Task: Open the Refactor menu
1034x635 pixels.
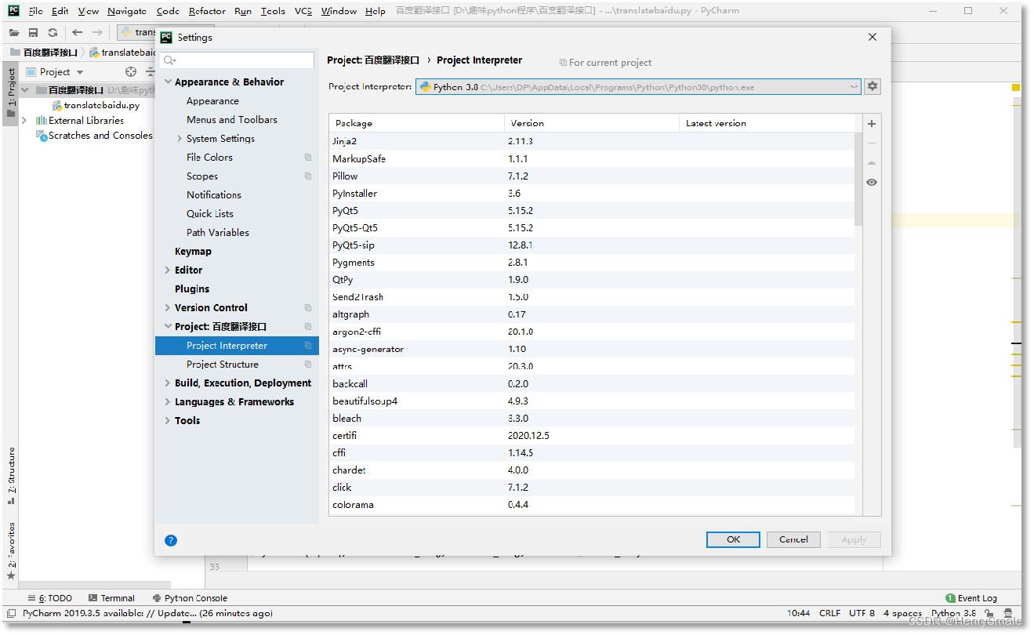Action: (x=207, y=11)
